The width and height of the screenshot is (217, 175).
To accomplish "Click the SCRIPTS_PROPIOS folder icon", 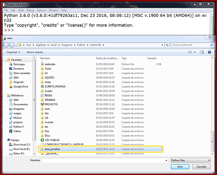I will click(42, 87).
